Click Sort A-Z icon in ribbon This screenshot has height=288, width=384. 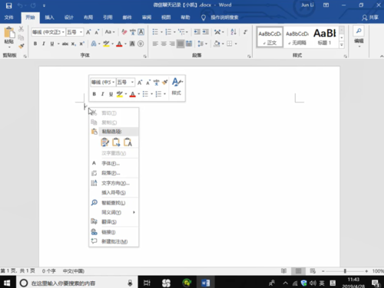point(233,32)
